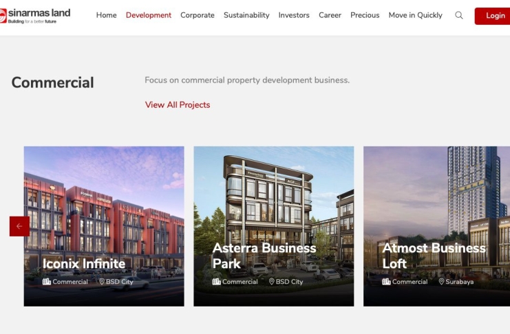Open the Sustainability menu

tap(246, 15)
